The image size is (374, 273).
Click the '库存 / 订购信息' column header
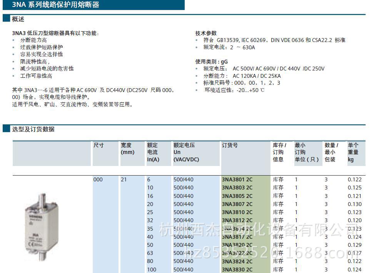pos(280,152)
